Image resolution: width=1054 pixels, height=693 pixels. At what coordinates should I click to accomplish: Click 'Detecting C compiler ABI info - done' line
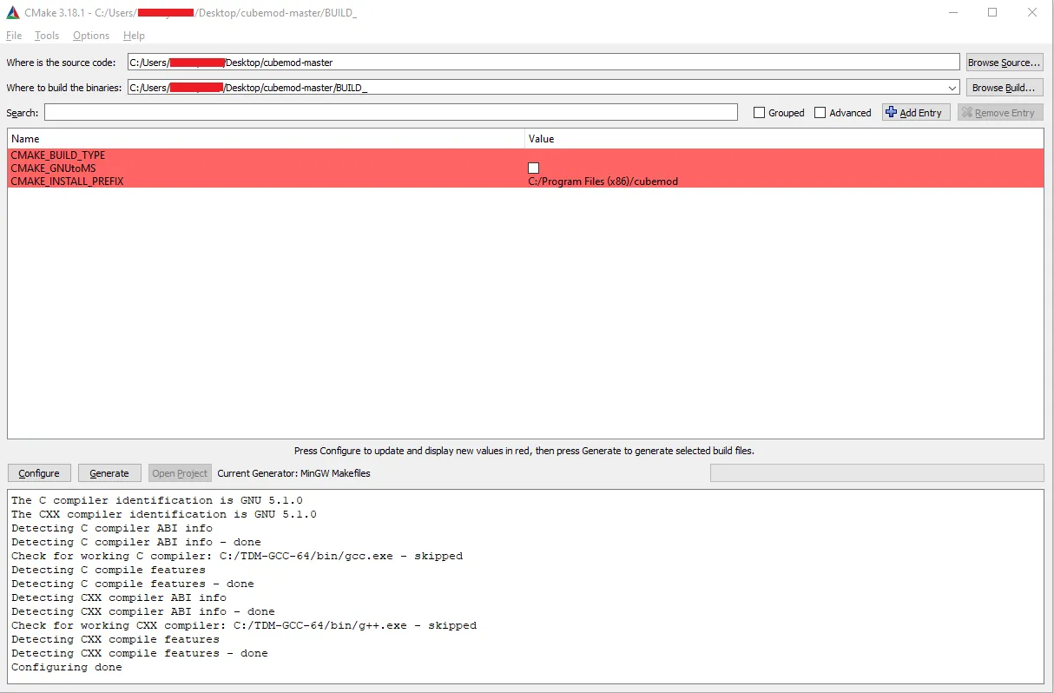[136, 542]
